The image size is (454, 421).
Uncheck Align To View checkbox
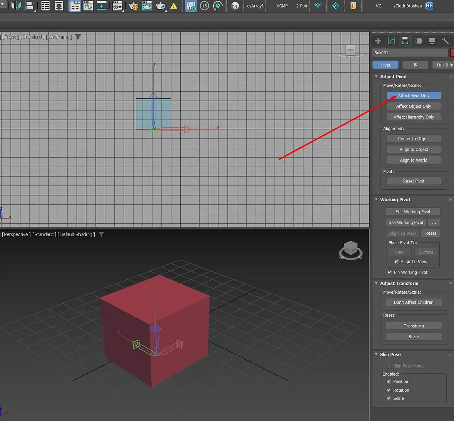click(x=396, y=261)
